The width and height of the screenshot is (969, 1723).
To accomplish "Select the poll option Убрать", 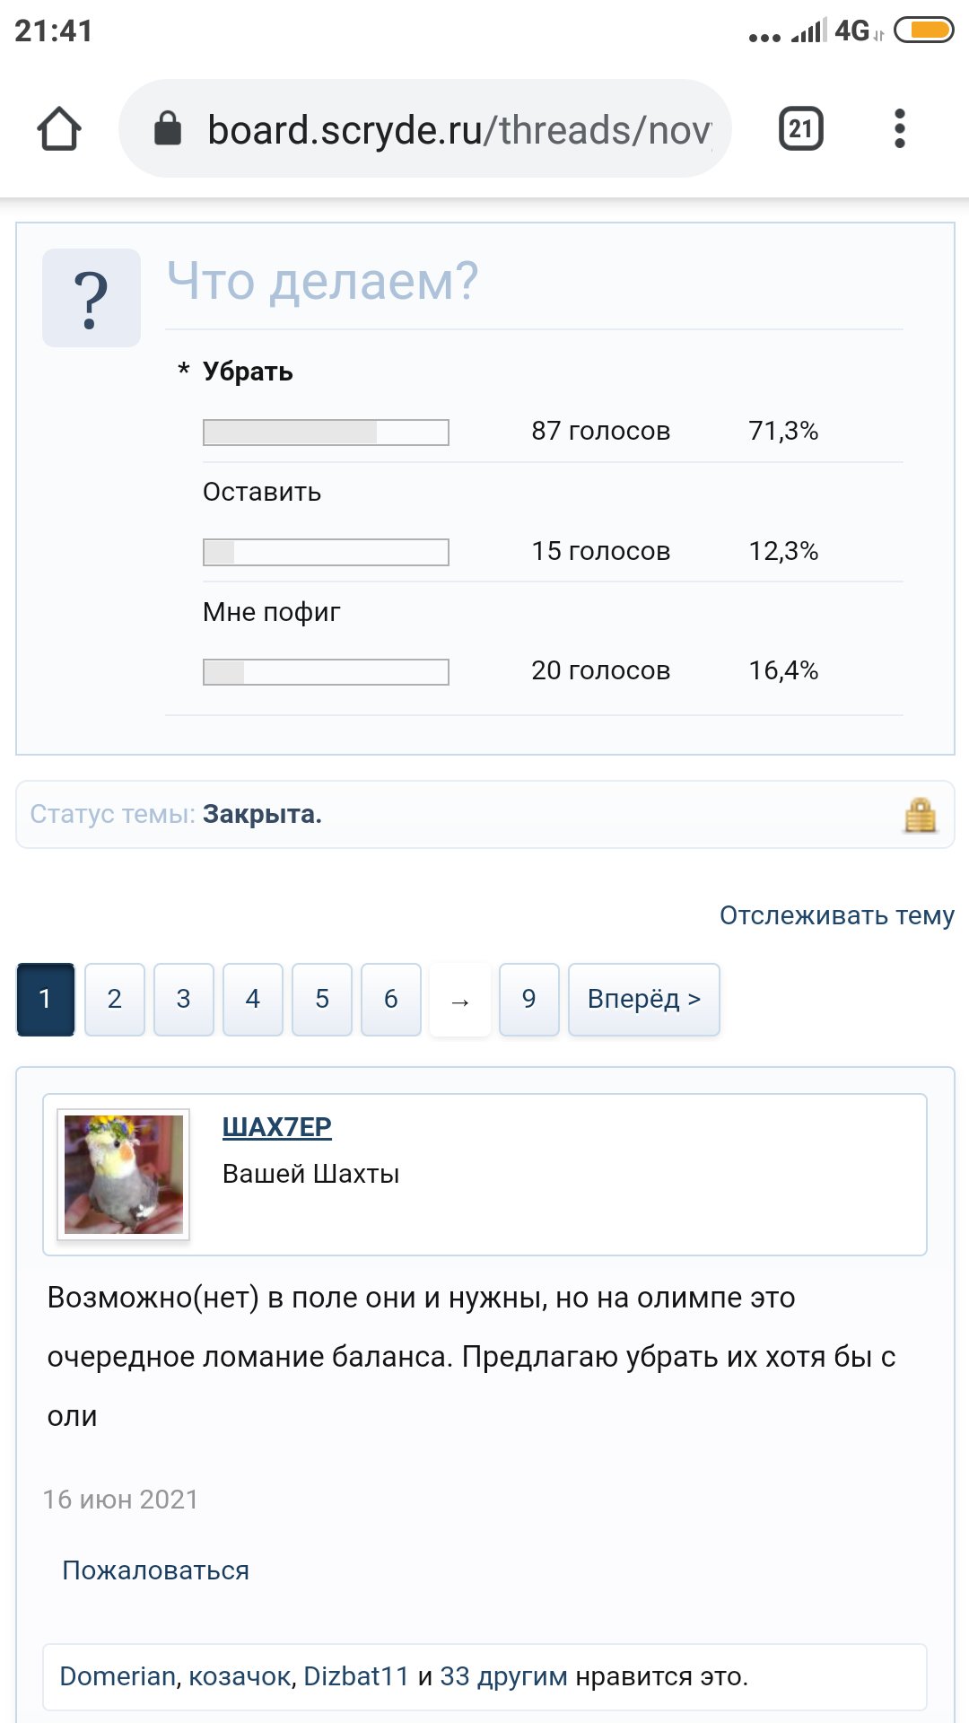I will tap(247, 372).
